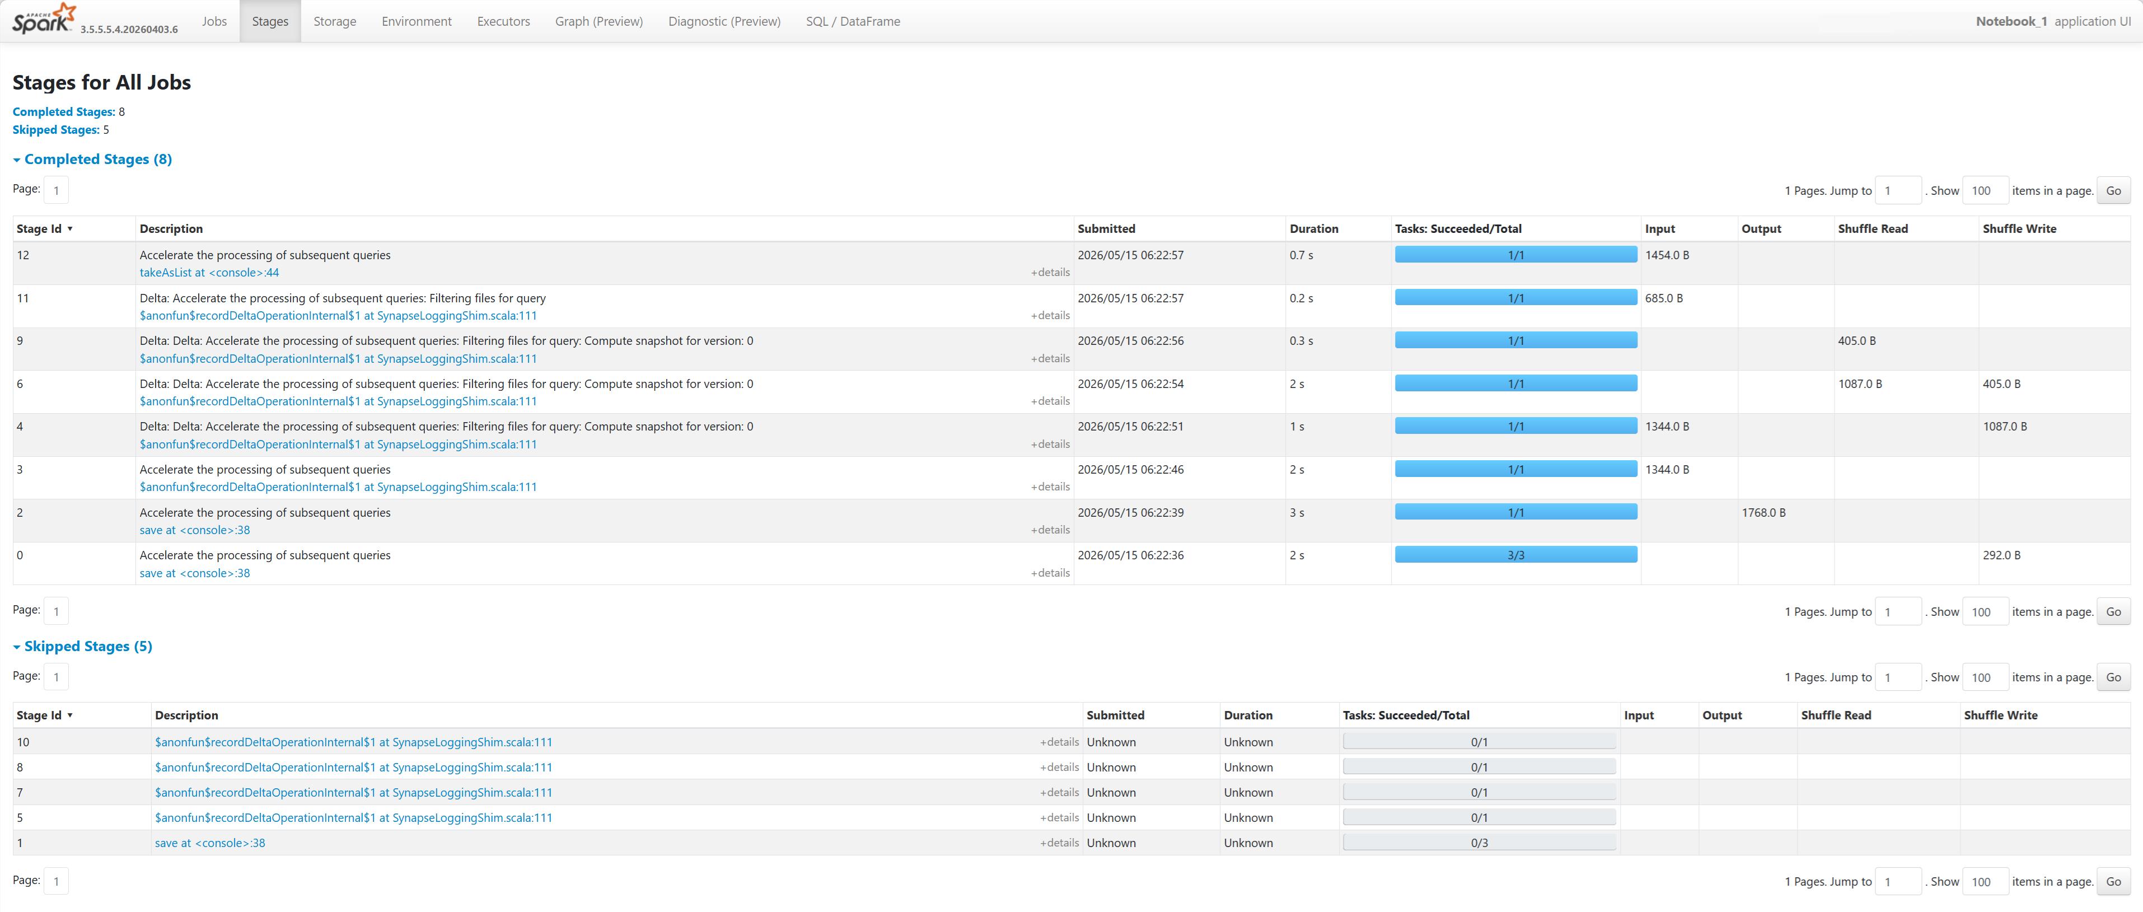This screenshot has width=2143, height=912.
Task: Switch to SQL / DataFrame tab
Action: 853,21
